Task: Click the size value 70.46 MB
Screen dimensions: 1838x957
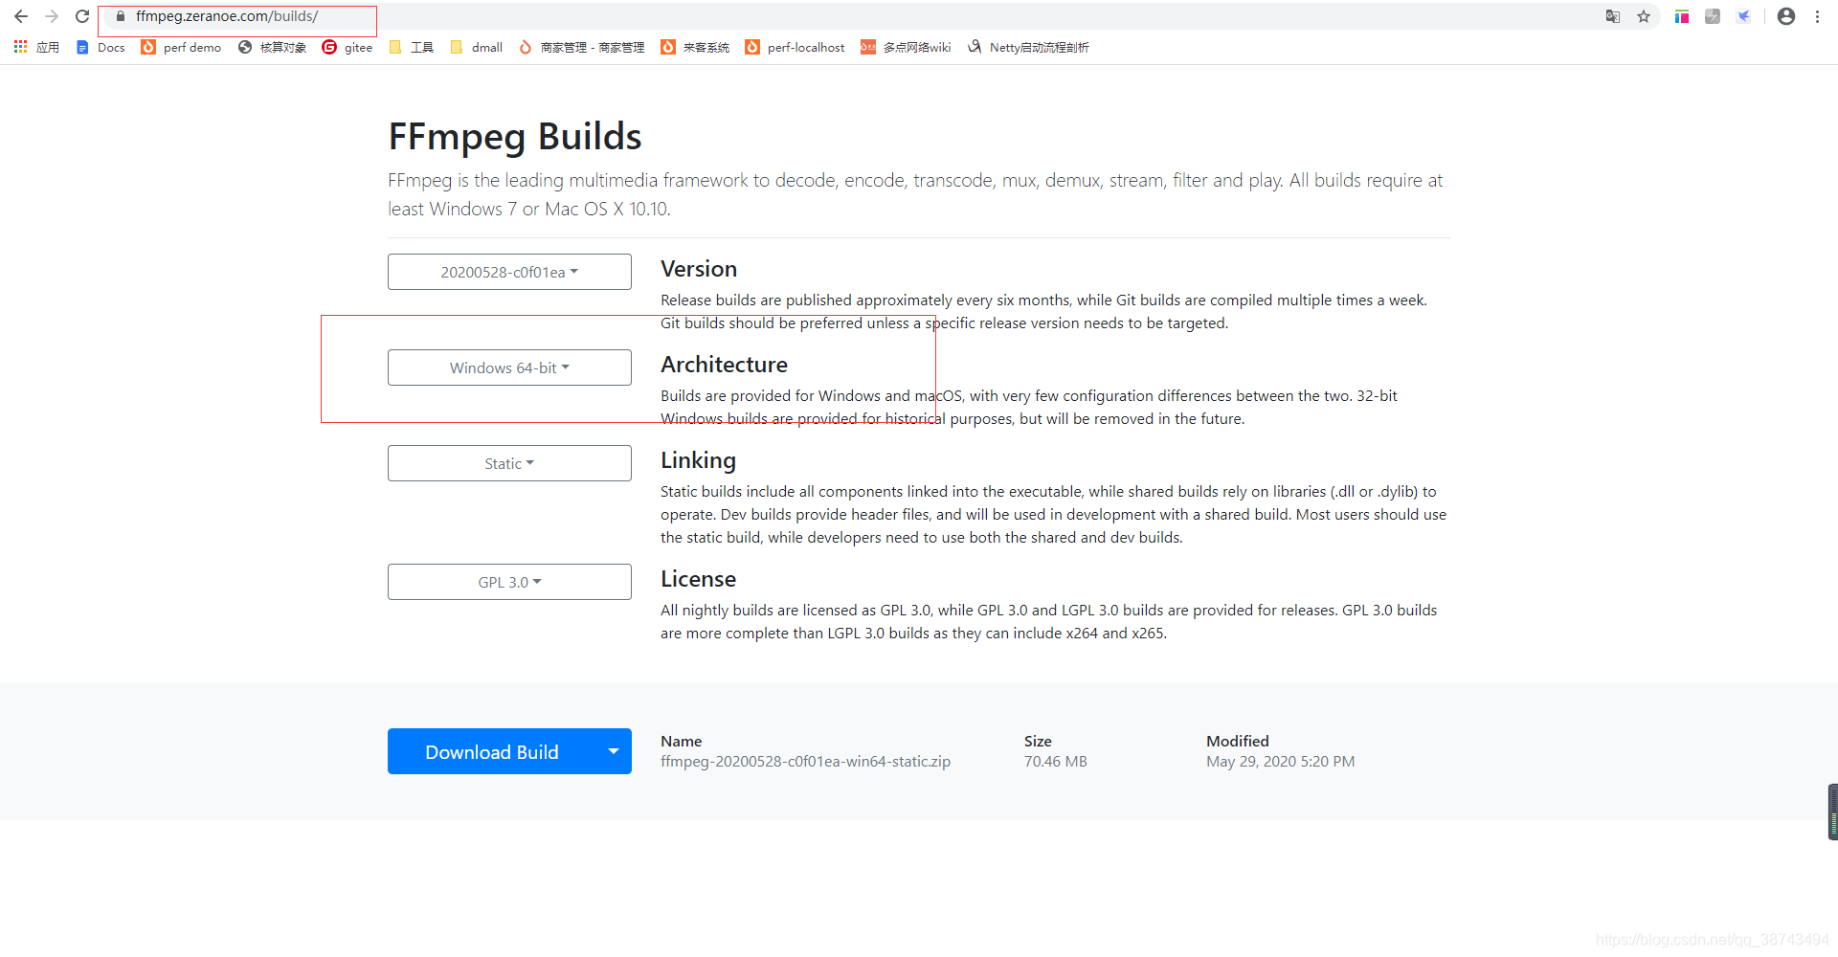Action: pos(1055,762)
